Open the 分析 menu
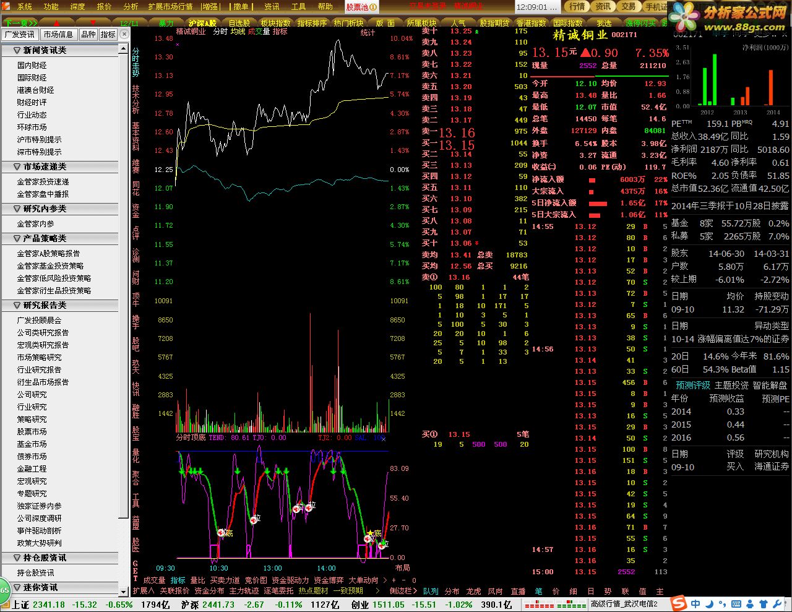Viewport: 792px width, 612px height. click(131, 7)
